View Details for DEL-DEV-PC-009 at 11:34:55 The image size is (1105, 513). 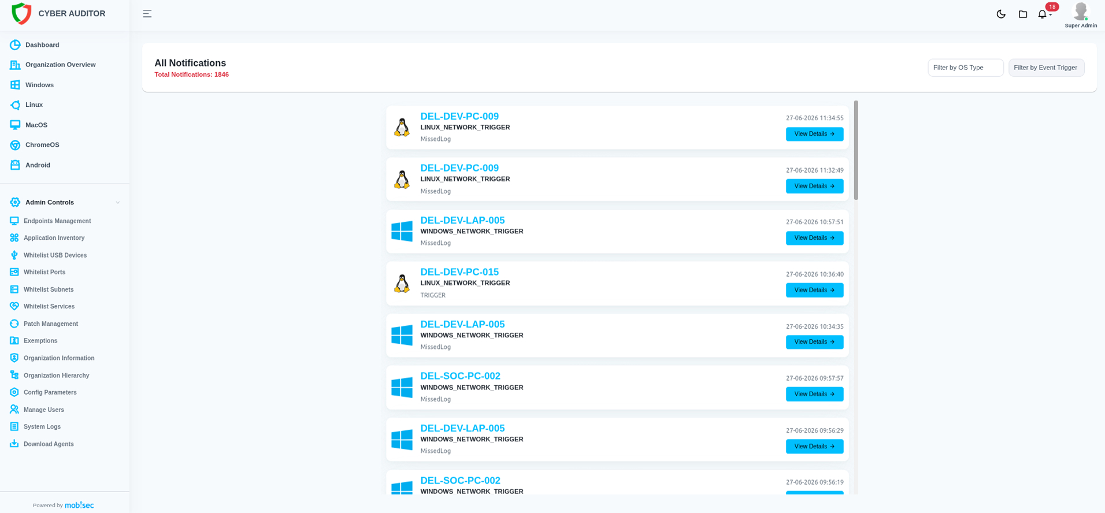click(x=814, y=134)
